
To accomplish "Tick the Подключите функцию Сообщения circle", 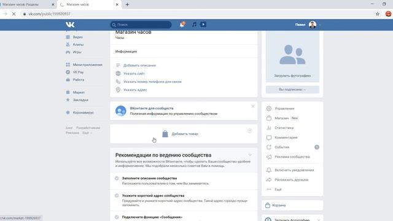I will (x=117, y=217).
